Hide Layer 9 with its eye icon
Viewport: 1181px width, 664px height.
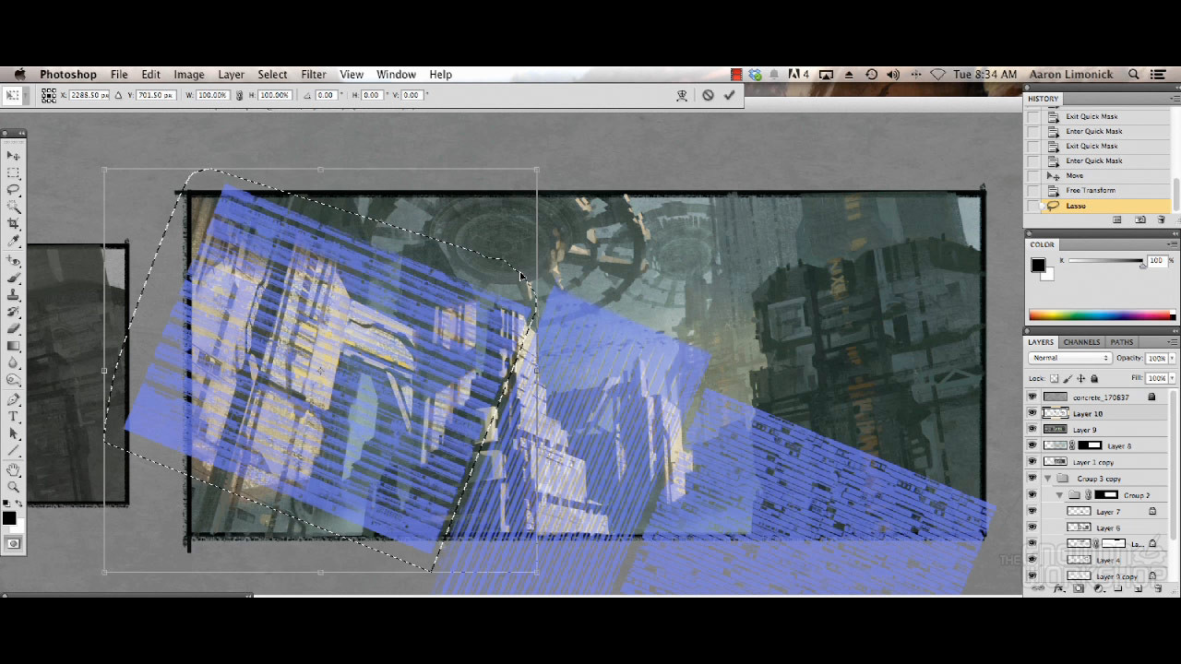1032,430
